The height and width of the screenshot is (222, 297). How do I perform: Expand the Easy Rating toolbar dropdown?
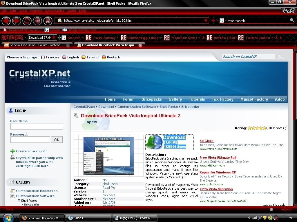click(x=117, y=38)
